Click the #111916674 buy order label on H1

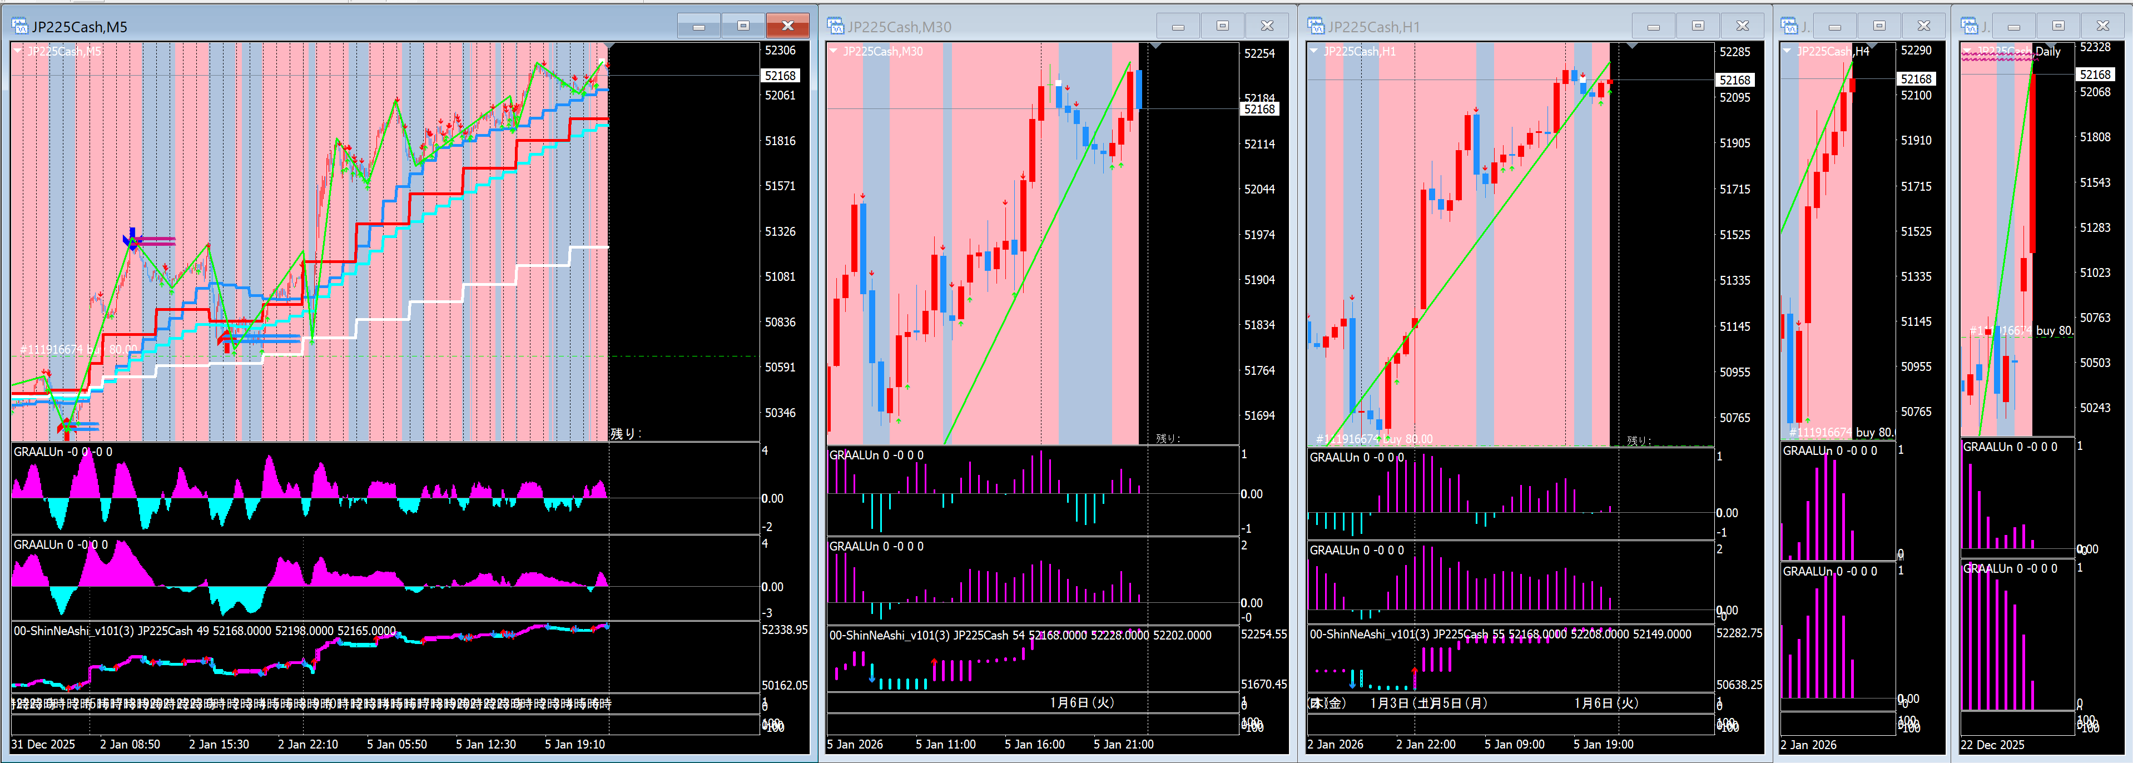(1373, 439)
